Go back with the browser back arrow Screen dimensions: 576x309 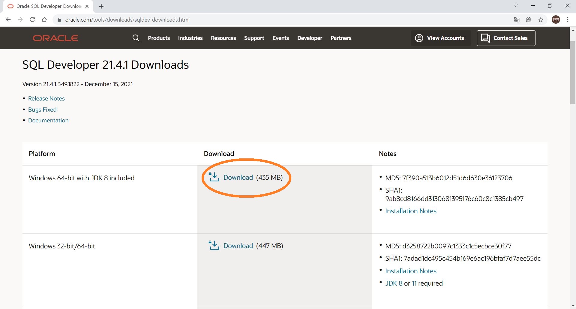coord(8,19)
